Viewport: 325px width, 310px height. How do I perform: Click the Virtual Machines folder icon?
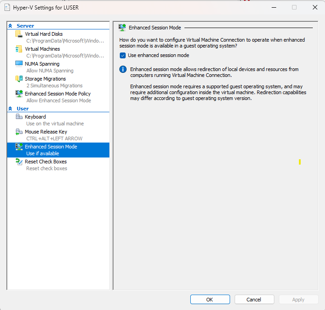(x=19, y=49)
